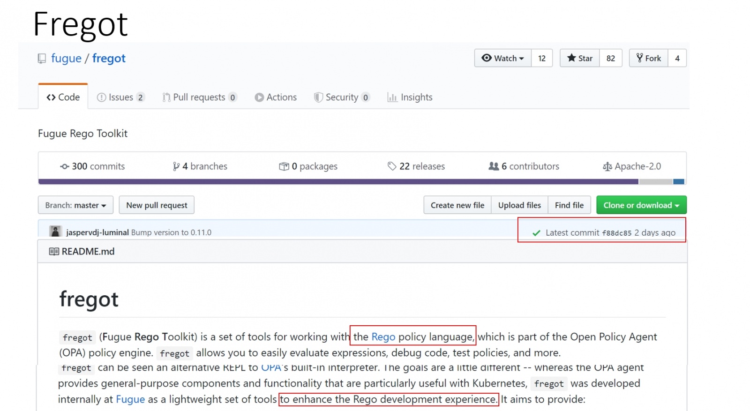The image size is (750, 411).
Task: Open the fugue owner link
Action: click(x=66, y=58)
